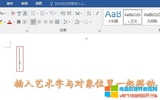Open the Bullets style dropdown arrow

tap(38, 13)
